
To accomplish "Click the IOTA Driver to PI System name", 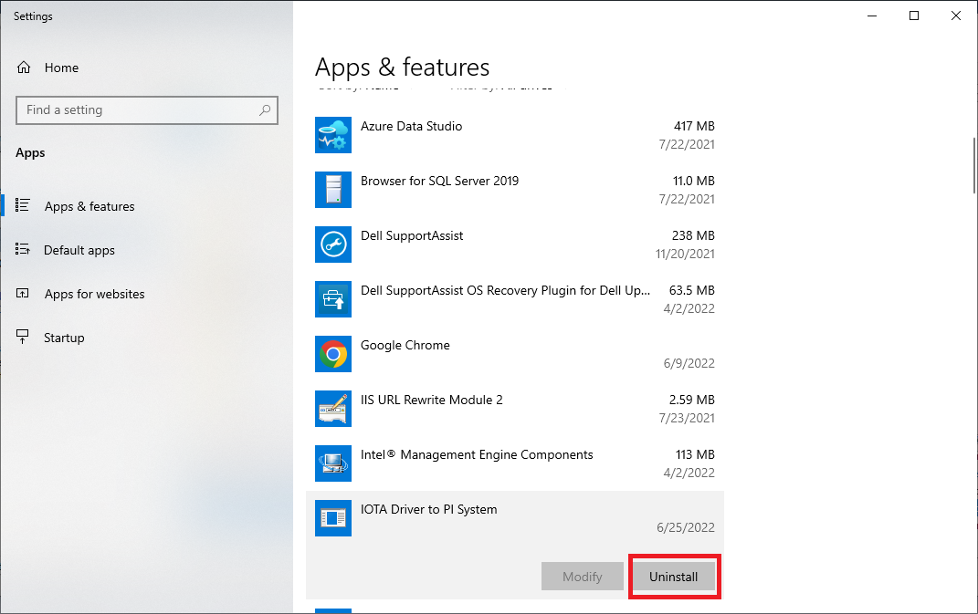I will tap(428, 509).
